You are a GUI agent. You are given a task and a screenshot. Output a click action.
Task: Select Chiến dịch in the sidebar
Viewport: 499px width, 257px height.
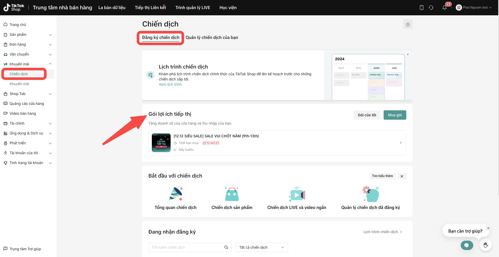coord(19,74)
